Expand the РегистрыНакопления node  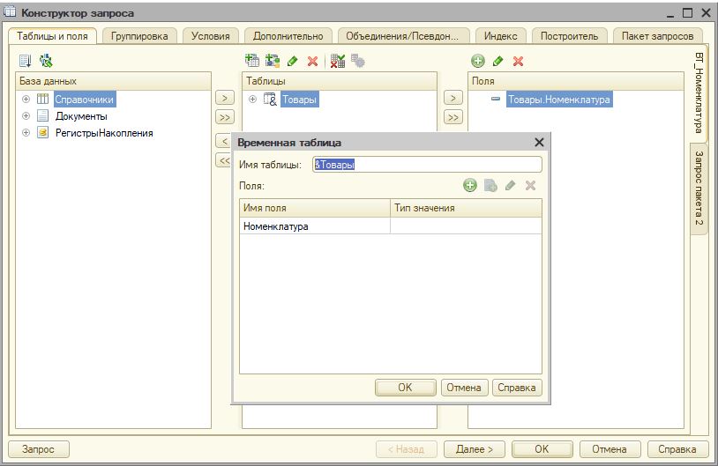(x=26, y=133)
